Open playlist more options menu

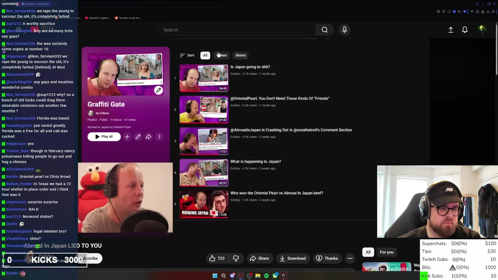pos(159,136)
